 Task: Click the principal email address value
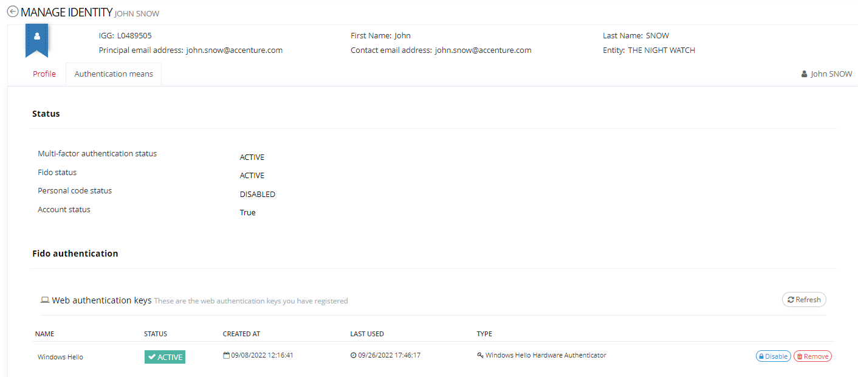click(234, 50)
